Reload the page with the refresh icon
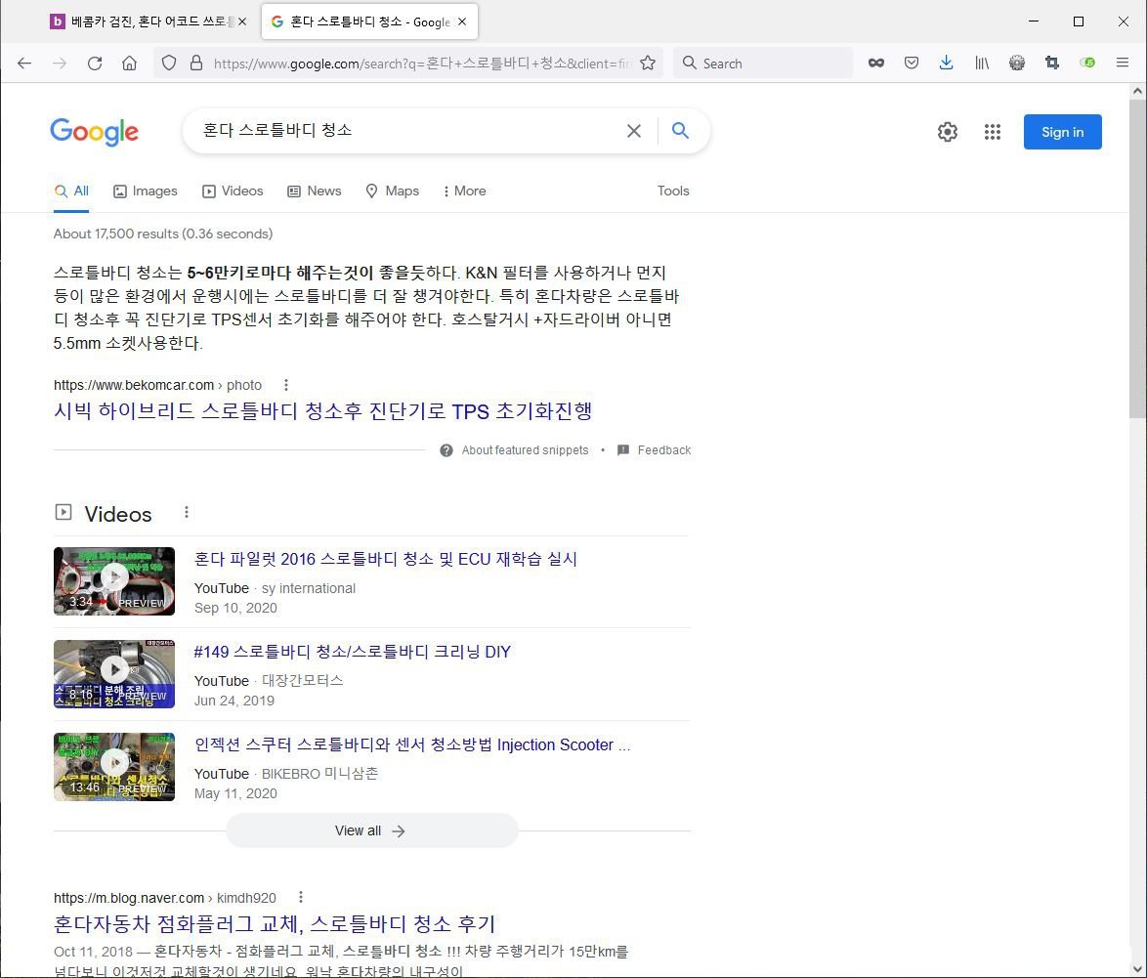 (95, 64)
